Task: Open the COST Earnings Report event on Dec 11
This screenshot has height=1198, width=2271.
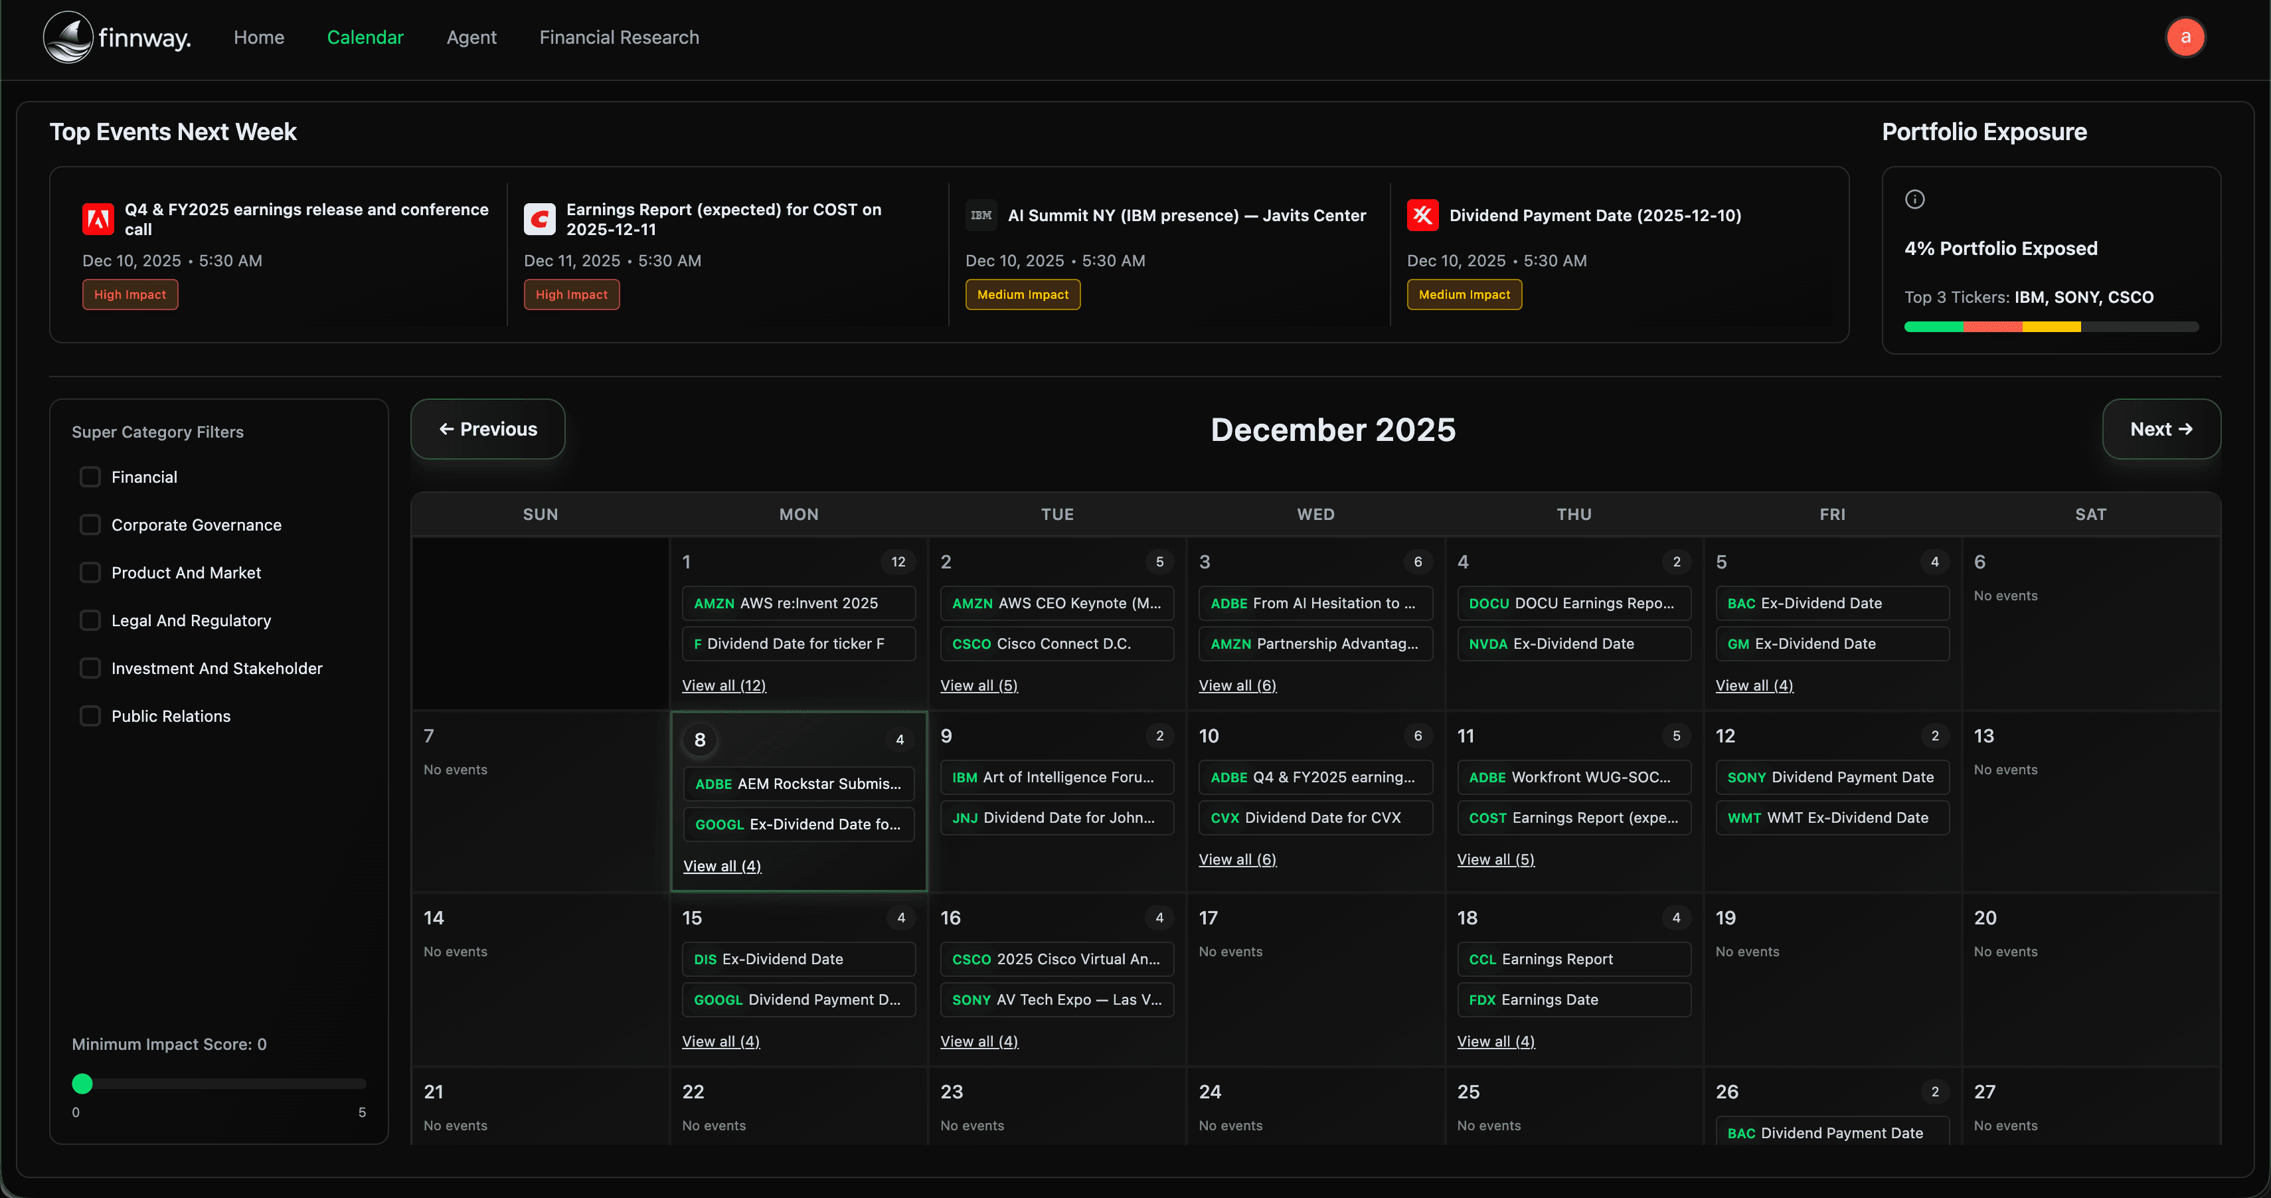Action: (1573, 817)
